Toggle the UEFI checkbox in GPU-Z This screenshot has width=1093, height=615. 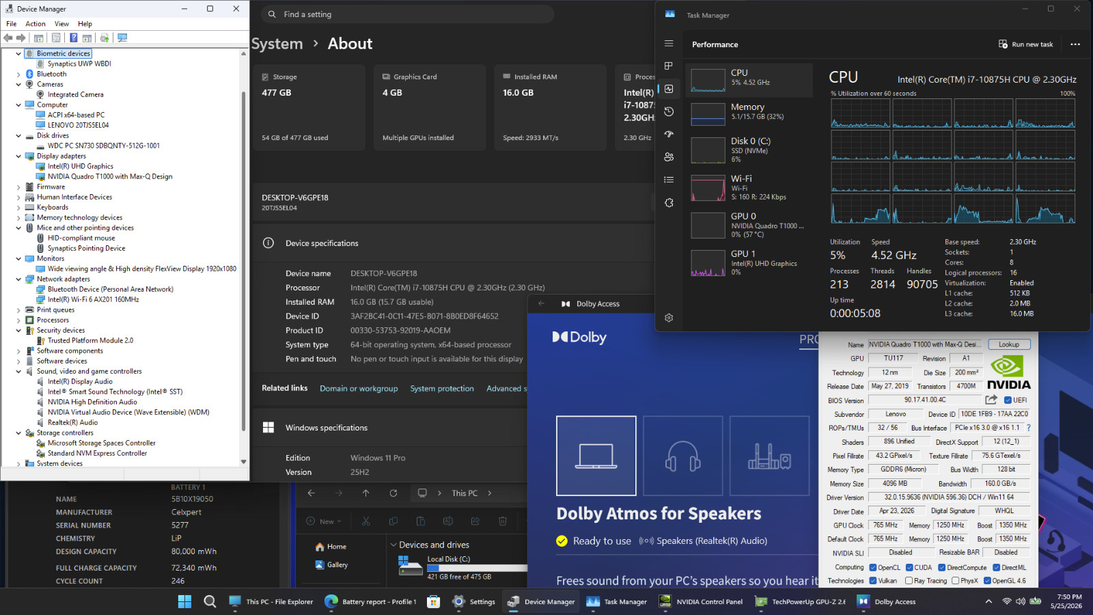[x=1008, y=400]
